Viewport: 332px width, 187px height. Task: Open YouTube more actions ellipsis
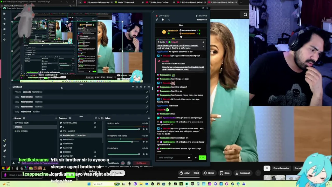[258, 173]
